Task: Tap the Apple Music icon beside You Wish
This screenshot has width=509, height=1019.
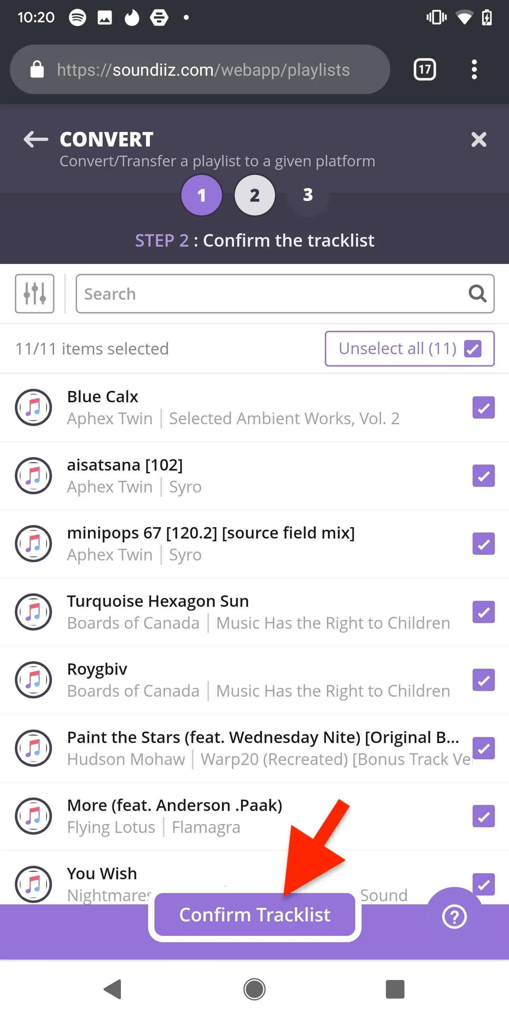Action: coord(34,884)
